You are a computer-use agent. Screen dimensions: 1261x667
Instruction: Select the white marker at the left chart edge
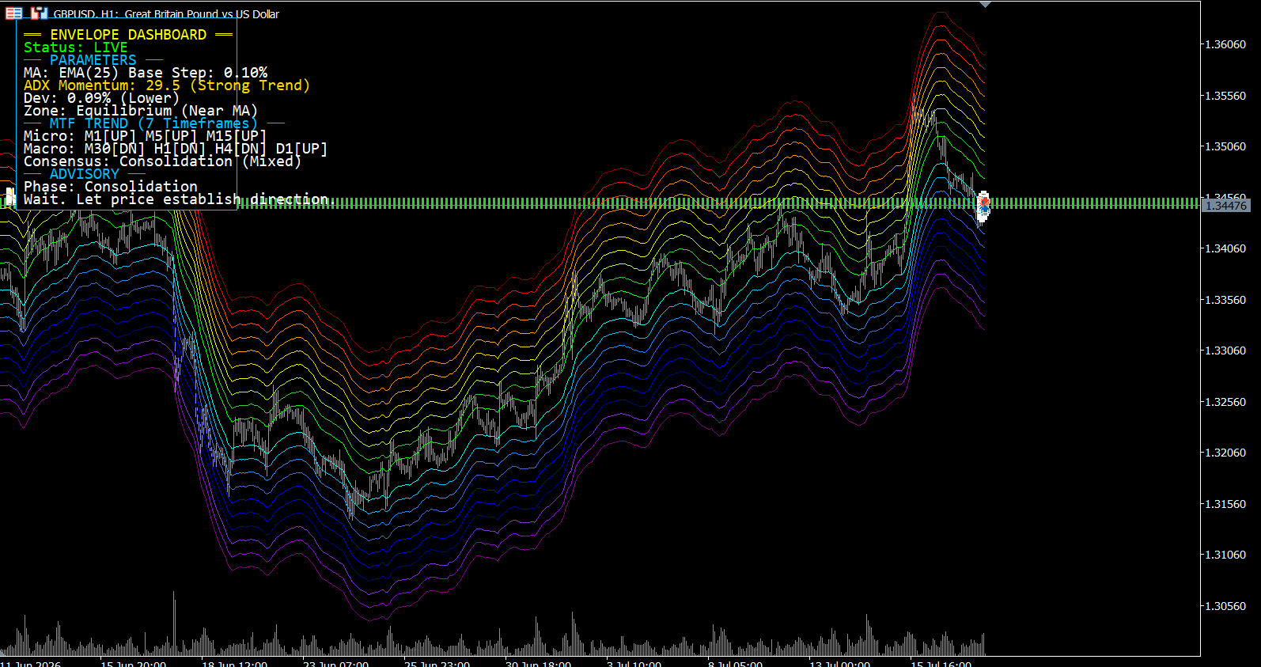pyautogui.click(x=10, y=197)
